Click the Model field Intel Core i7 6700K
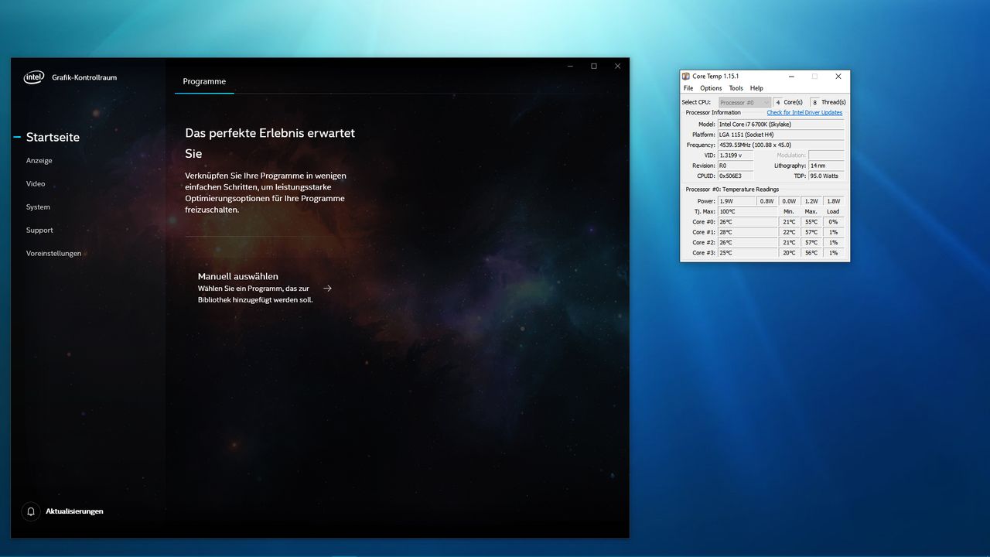Viewport: 990px width, 557px height. 780,124
